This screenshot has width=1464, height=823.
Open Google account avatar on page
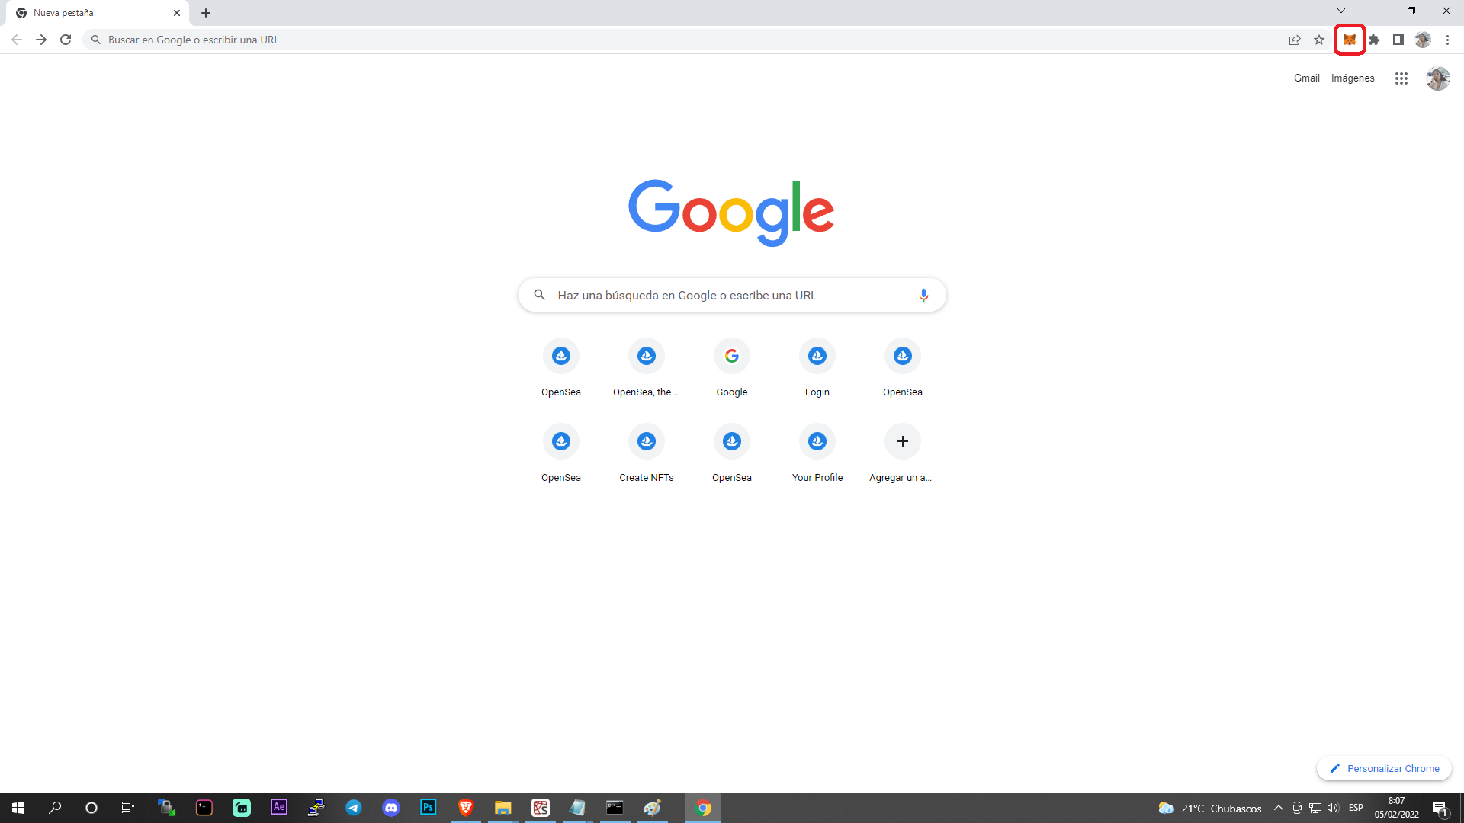[x=1438, y=78]
